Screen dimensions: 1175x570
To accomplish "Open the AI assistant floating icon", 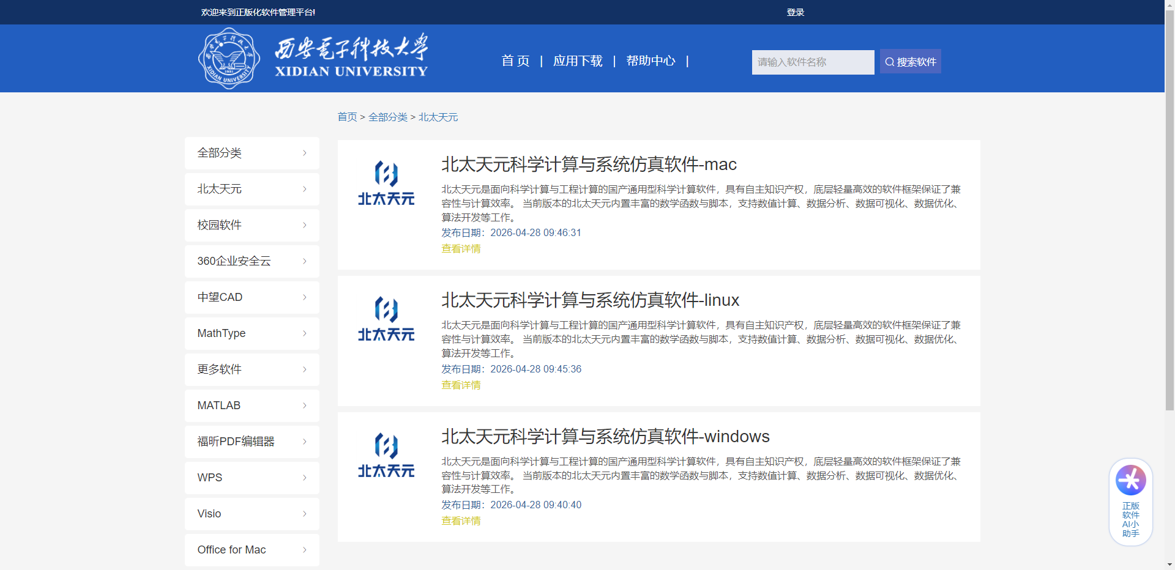I will [x=1130, y=480].
